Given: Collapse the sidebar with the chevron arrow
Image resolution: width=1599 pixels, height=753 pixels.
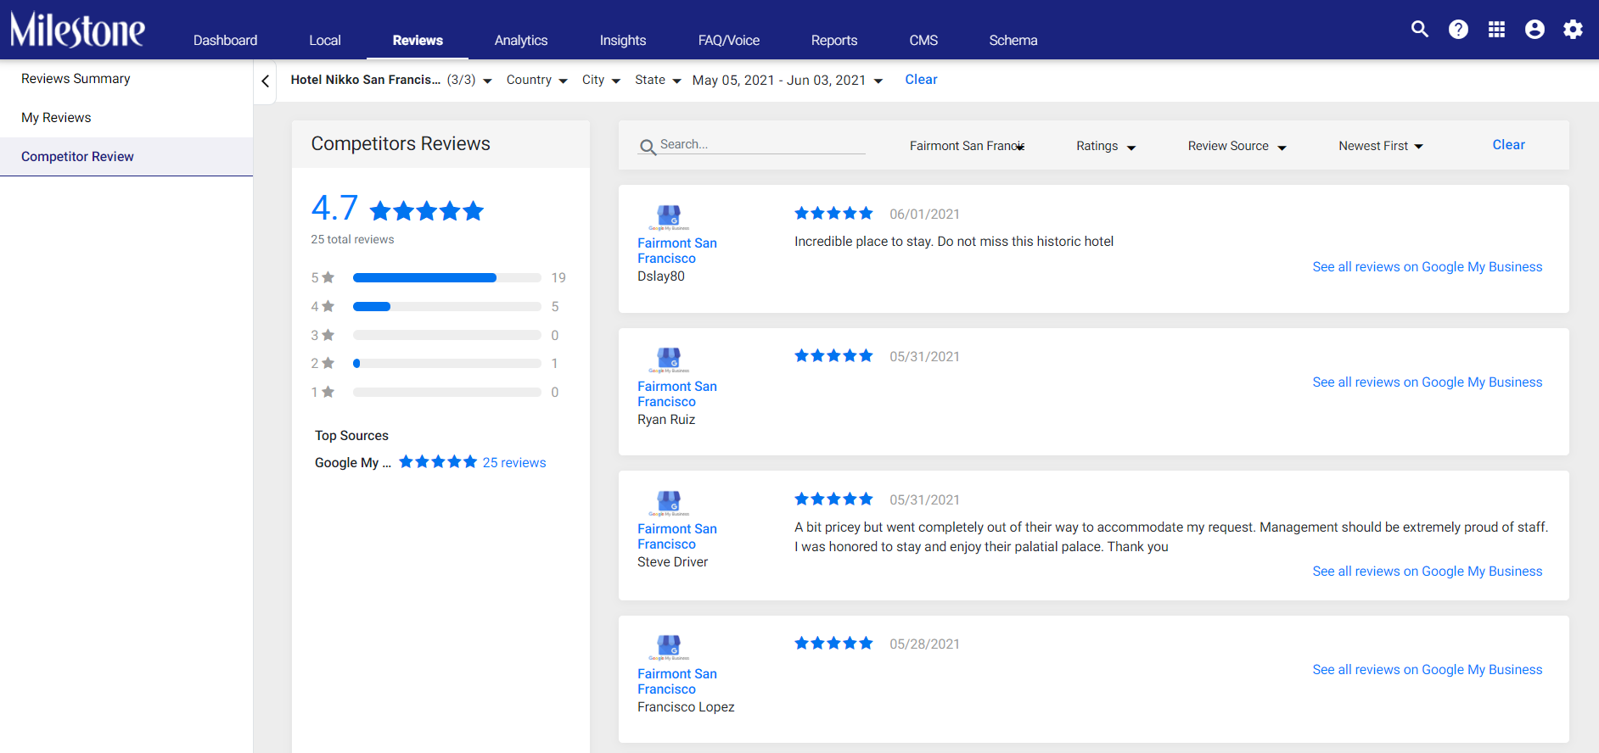Looking at the screenshot, I should [266, 81].
